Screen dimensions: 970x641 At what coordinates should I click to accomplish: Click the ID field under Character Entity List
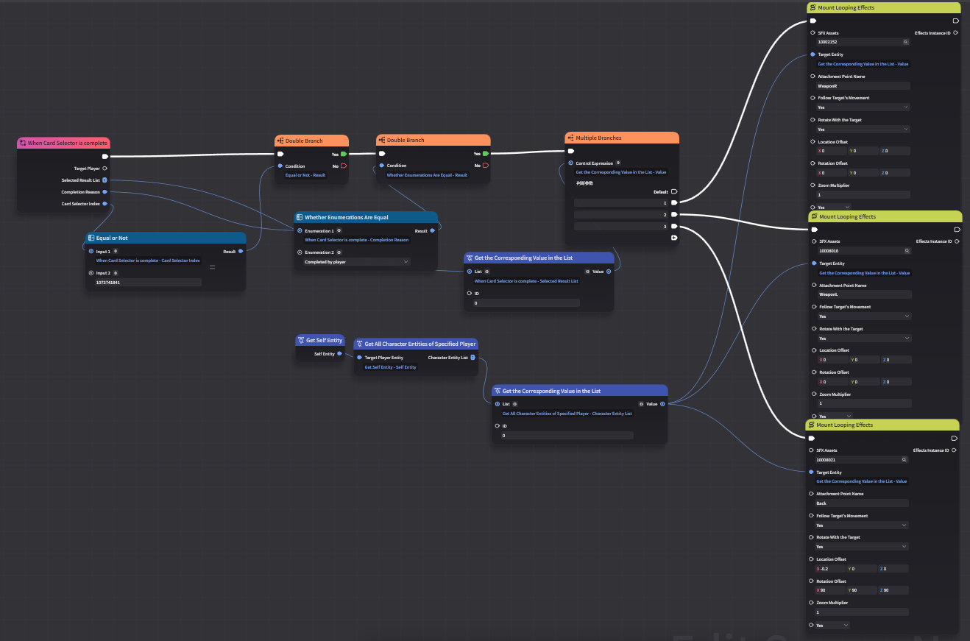567,436
